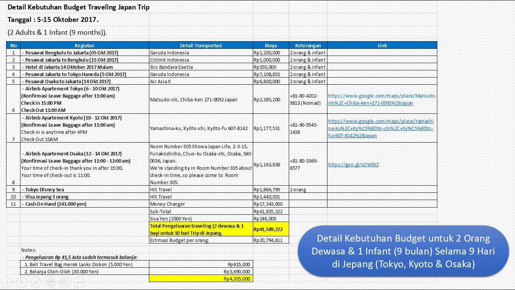
Task: Advance with the next slide arrow icon
Action: [21, 282]
